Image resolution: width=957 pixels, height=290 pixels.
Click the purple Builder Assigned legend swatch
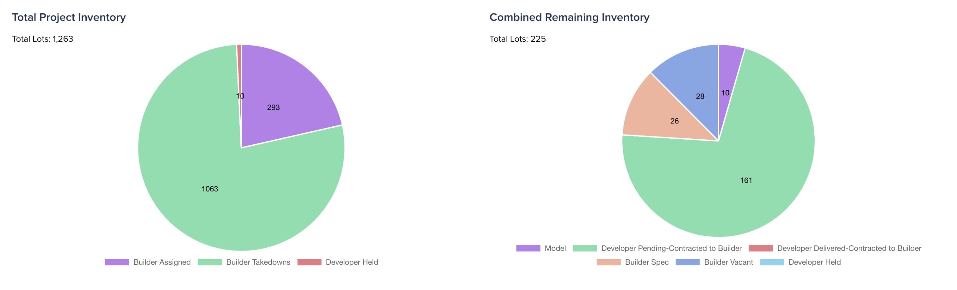click(117, 262)
